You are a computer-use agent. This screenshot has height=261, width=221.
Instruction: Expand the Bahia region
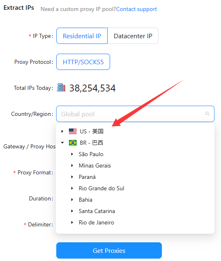[x=72, y=200]
